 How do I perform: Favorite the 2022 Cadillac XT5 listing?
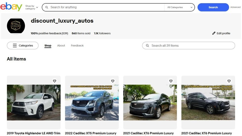[113, 81]
